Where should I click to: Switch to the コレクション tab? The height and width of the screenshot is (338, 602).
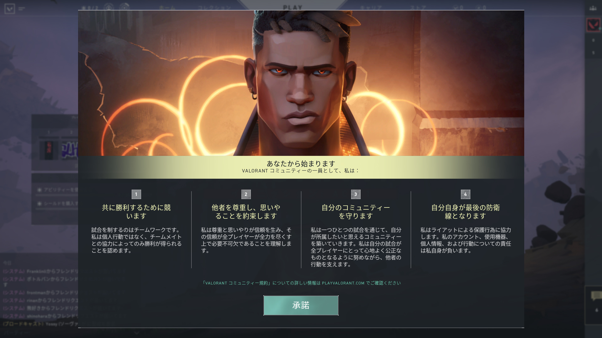coord(214,8)
